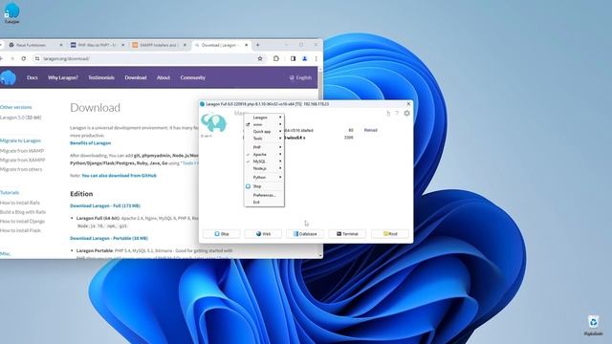Bookmark this page with the star icon
This screenshot has width=612, height=344.
tap(260, 58)
